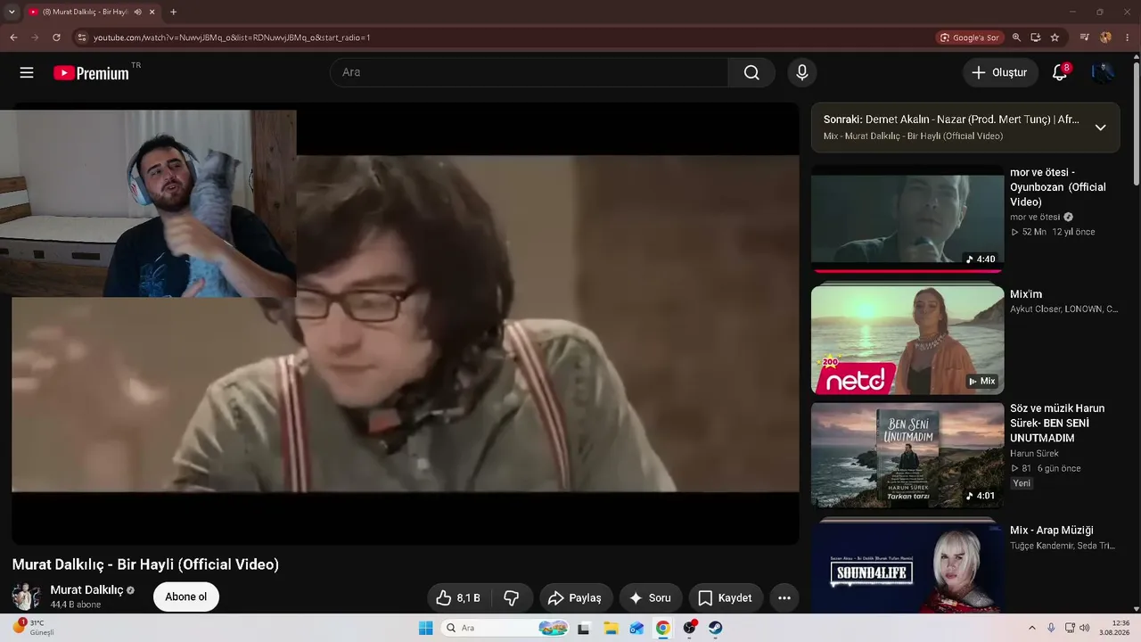Image resolution: width=1141 pixels, height=642 pixels.
Task: Click the Google'a Sor button
Action: (969, 37)
